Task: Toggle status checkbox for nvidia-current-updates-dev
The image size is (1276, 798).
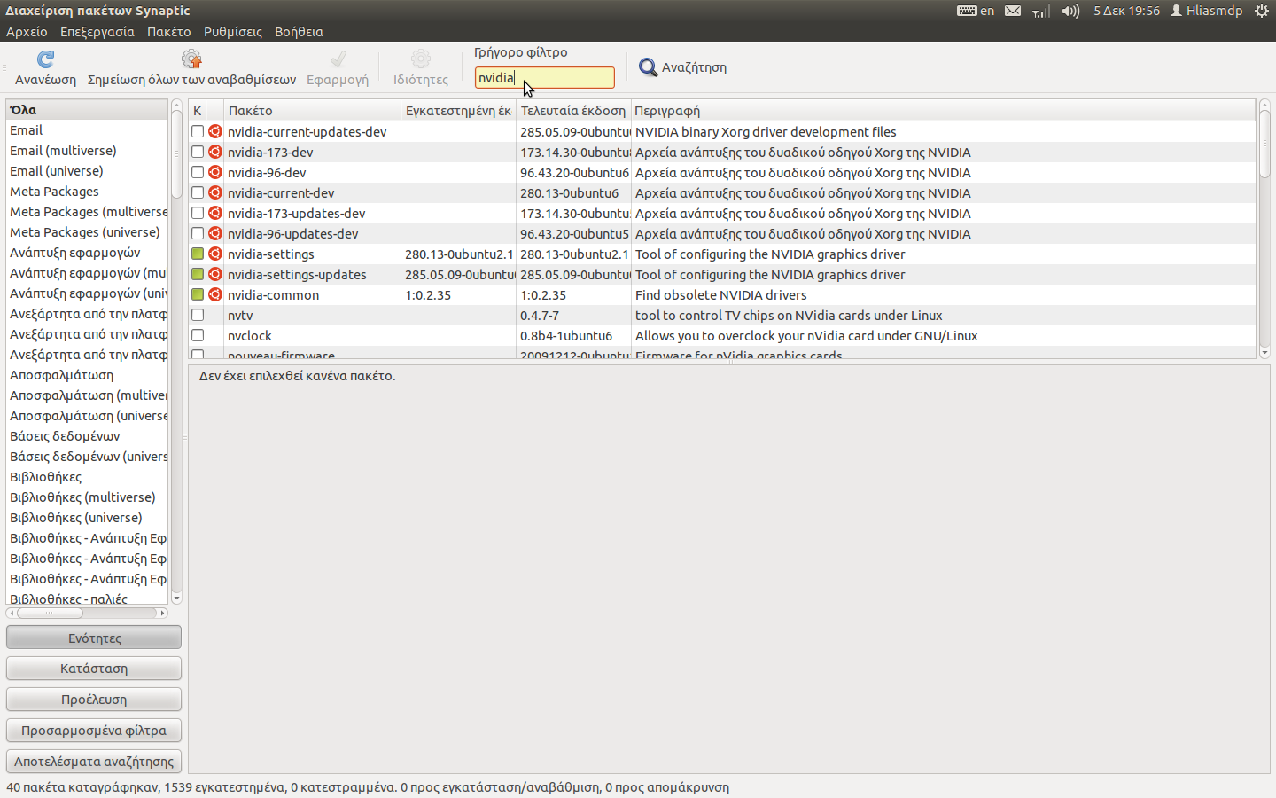Action: [198, 131]
